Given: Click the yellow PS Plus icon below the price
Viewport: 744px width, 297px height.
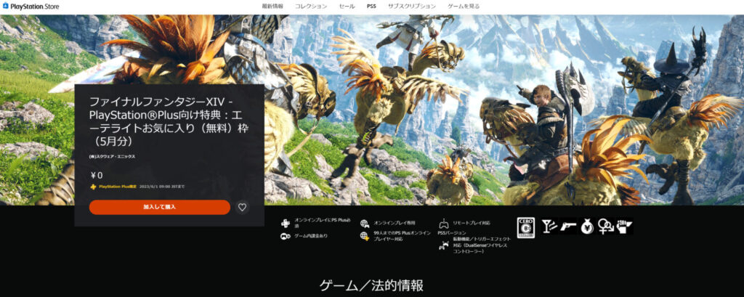Looking at the screenshot, I should click(94, 187).
